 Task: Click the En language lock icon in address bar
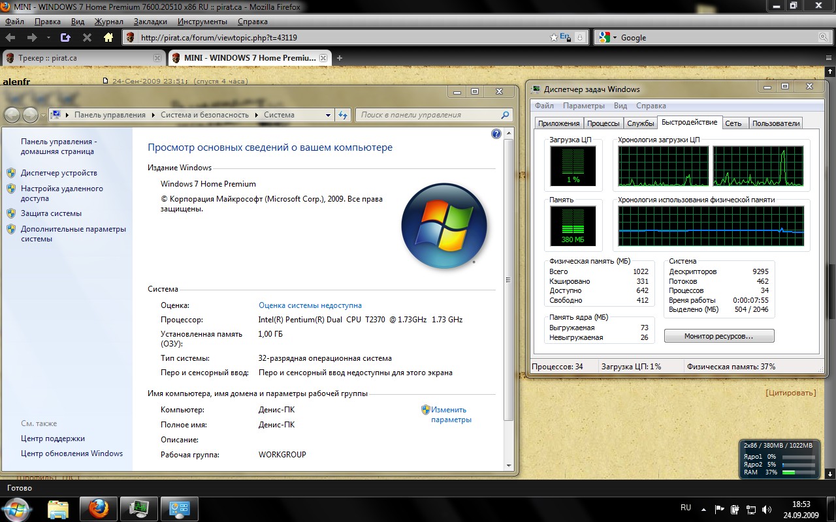coord(566,37)
